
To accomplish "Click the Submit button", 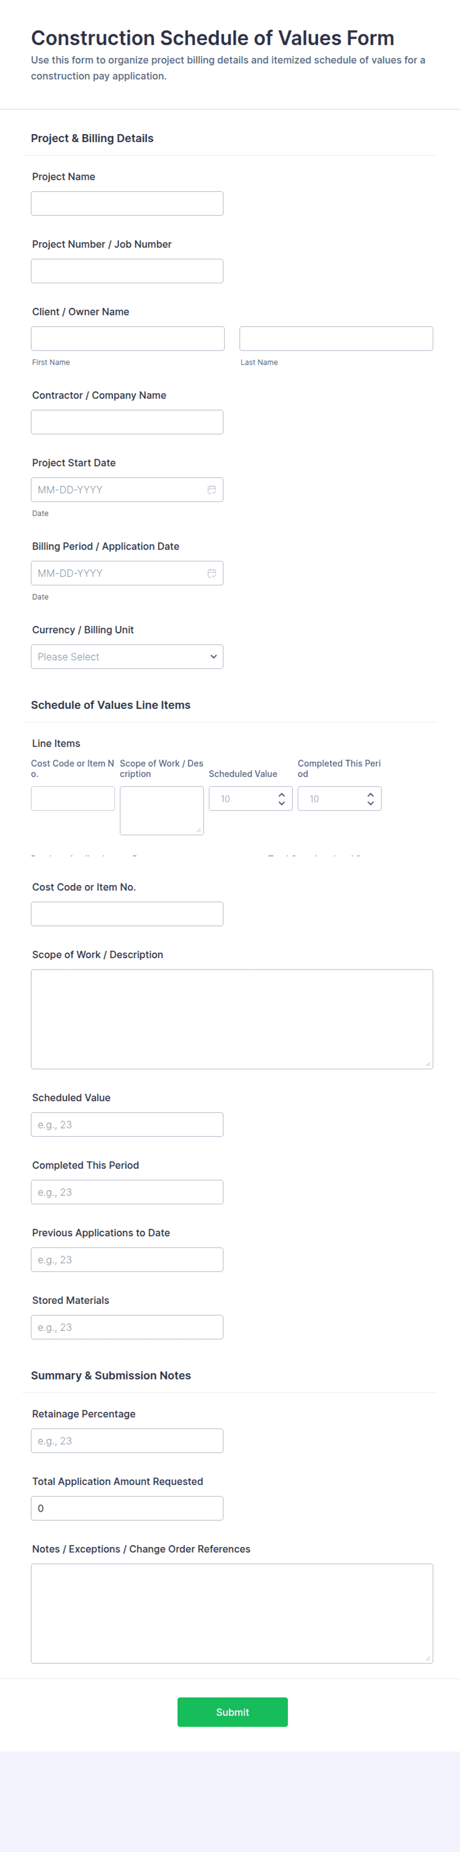I will click(x=232, y=1712).
